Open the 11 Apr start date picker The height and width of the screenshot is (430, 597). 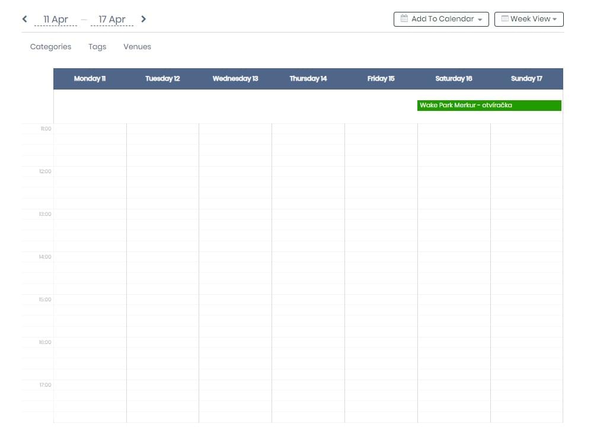click(x=56, y=20)
